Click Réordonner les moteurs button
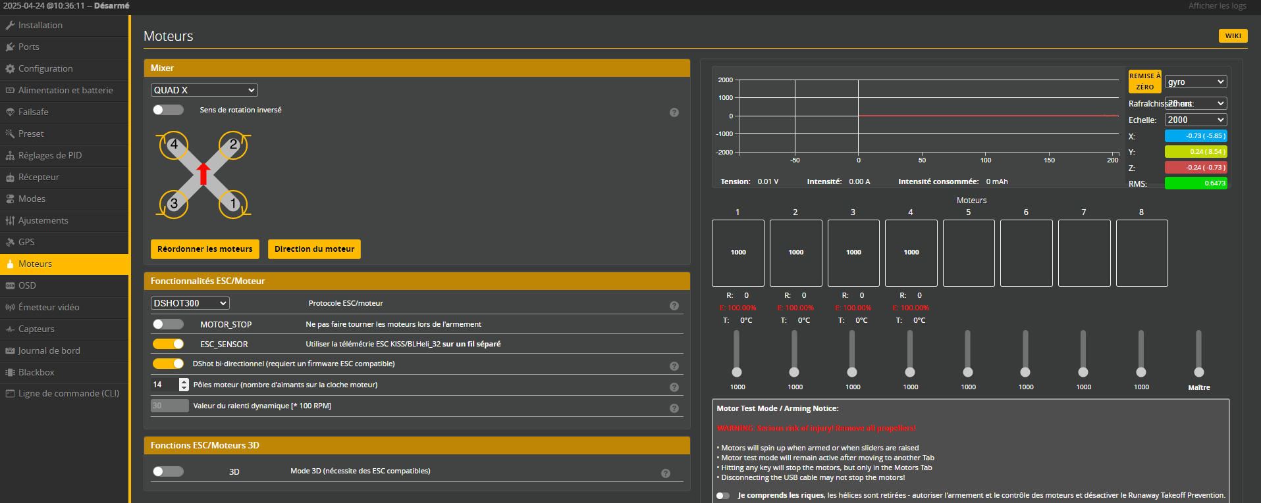The width and height of the screenshot is (1261, 503). pyautogui.click(x=205, y=249)
